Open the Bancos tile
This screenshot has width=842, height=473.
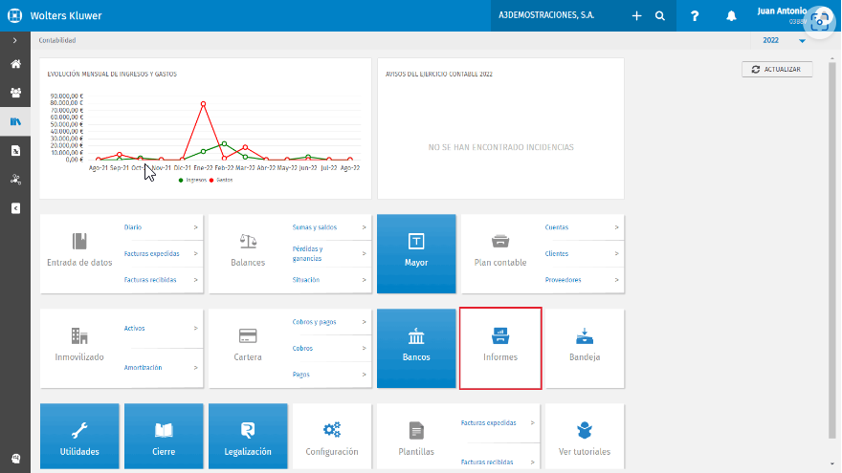[x=416, y=348]
